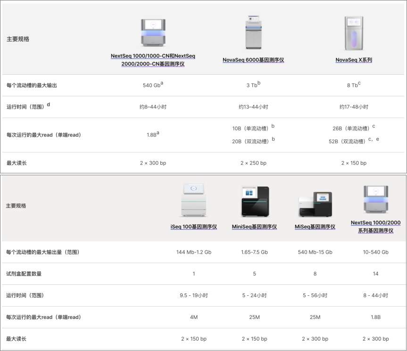Click footnote d after 运行时间(范围)
The width and height of the screenshot is (407, 351).
48,104
